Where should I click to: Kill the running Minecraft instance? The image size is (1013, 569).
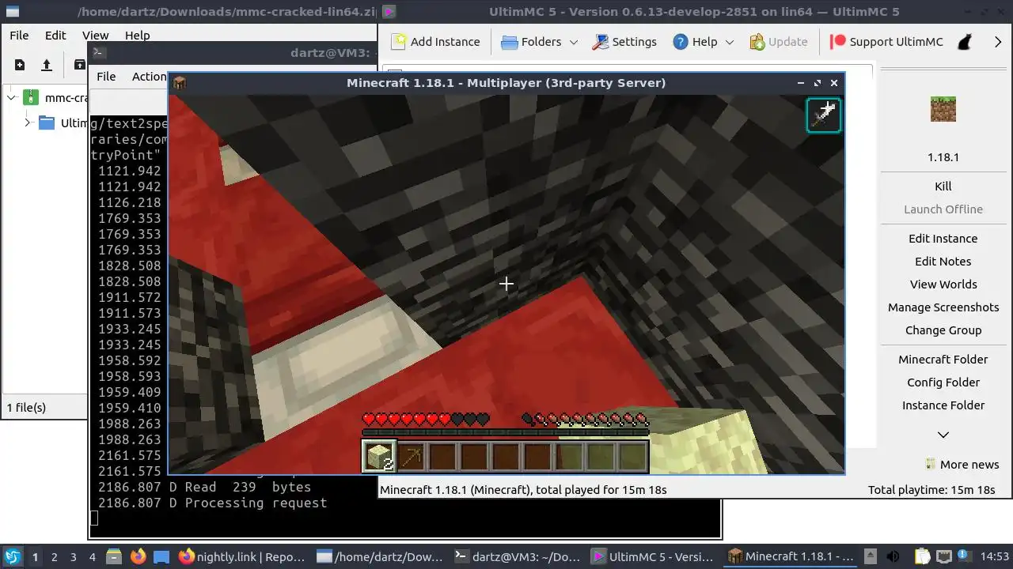pos(943,187)
